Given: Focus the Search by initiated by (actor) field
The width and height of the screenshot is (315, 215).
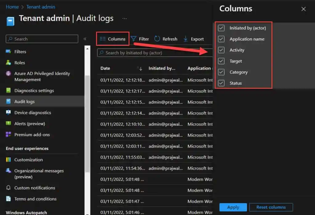Looking at the screenshot, I should tap(155, 53).
